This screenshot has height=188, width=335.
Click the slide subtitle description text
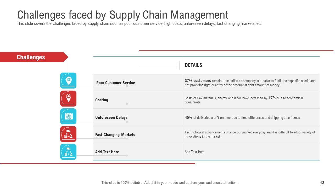pos(139,23)
